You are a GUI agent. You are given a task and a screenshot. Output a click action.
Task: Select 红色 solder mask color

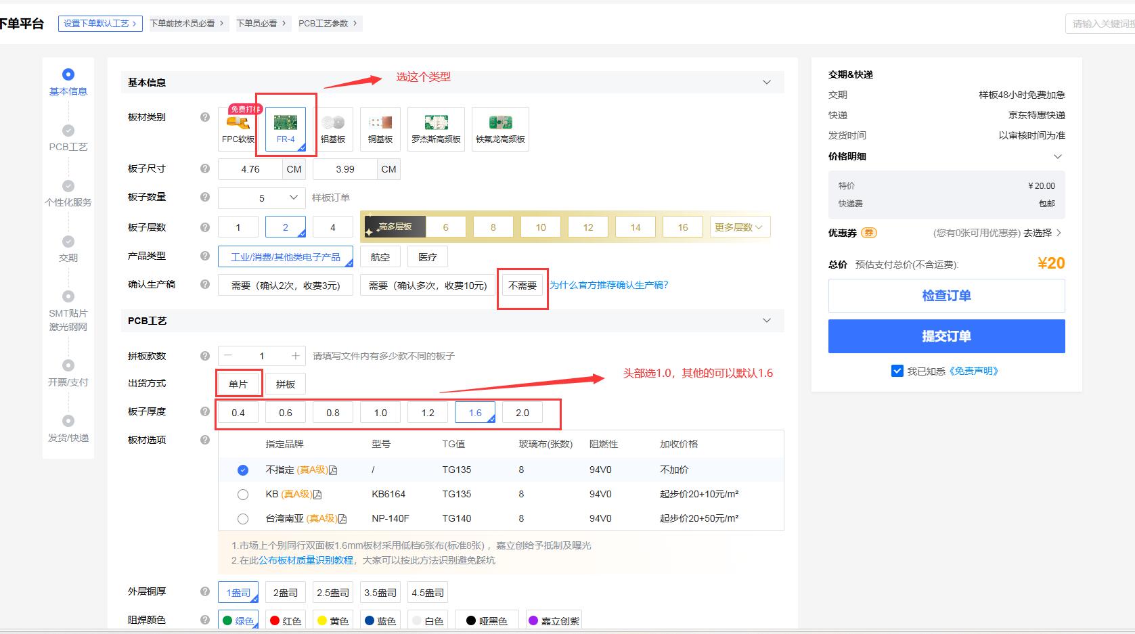point(286,620)
